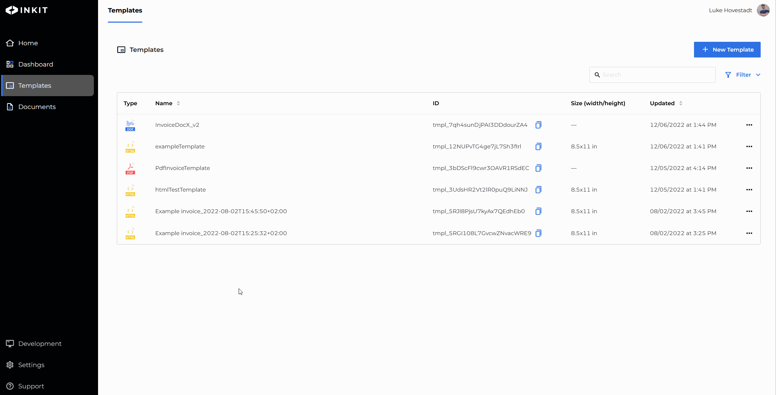
Task: Go to Dashboard in the sidebar
Action: 36,64
